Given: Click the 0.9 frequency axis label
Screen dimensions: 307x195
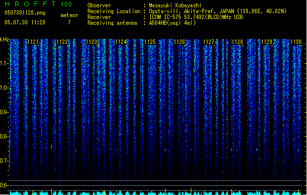Looking at the screenshot, I should click(4, 112).
